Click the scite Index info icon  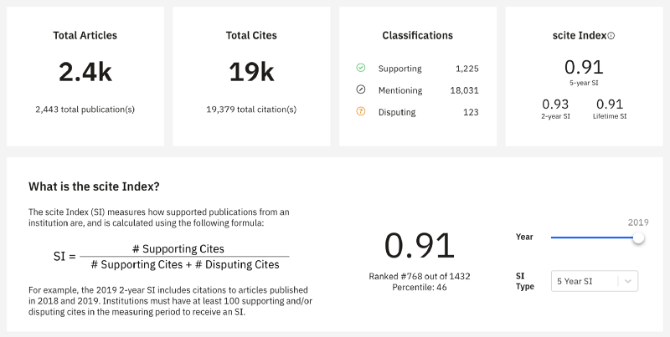(611, 36)
